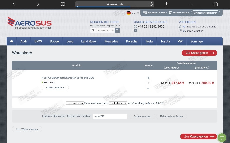Expand the DE language selector

[133, 13]
